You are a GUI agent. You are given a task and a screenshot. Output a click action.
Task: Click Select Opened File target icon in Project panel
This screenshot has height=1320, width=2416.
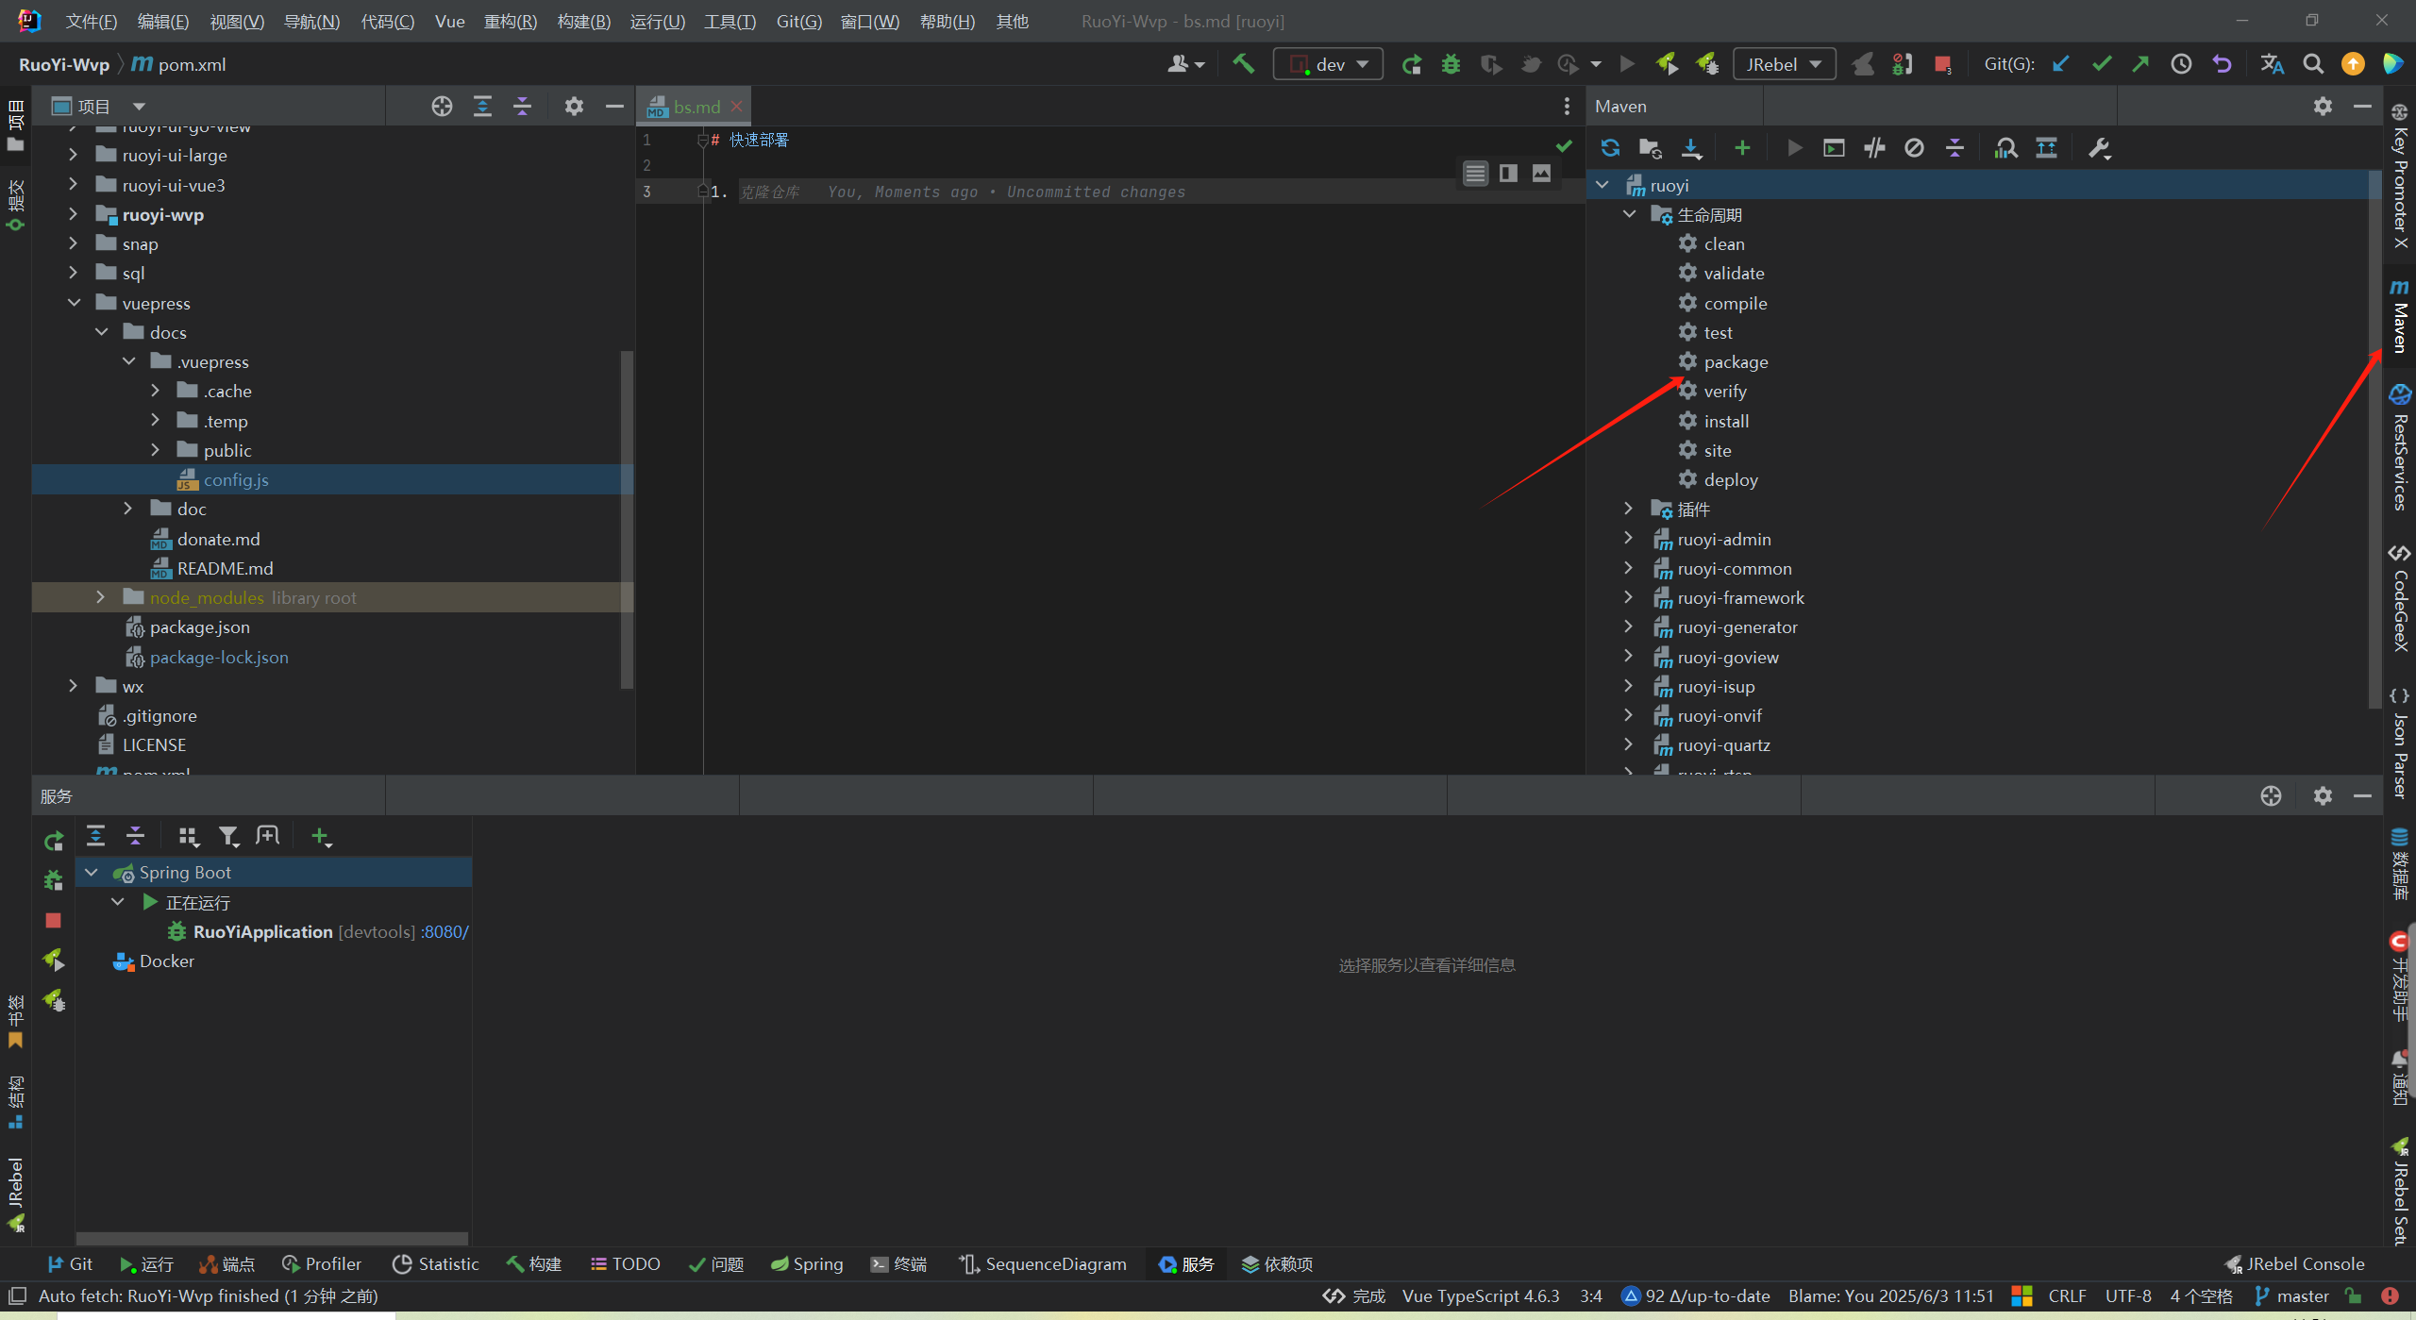coord(442,107)
